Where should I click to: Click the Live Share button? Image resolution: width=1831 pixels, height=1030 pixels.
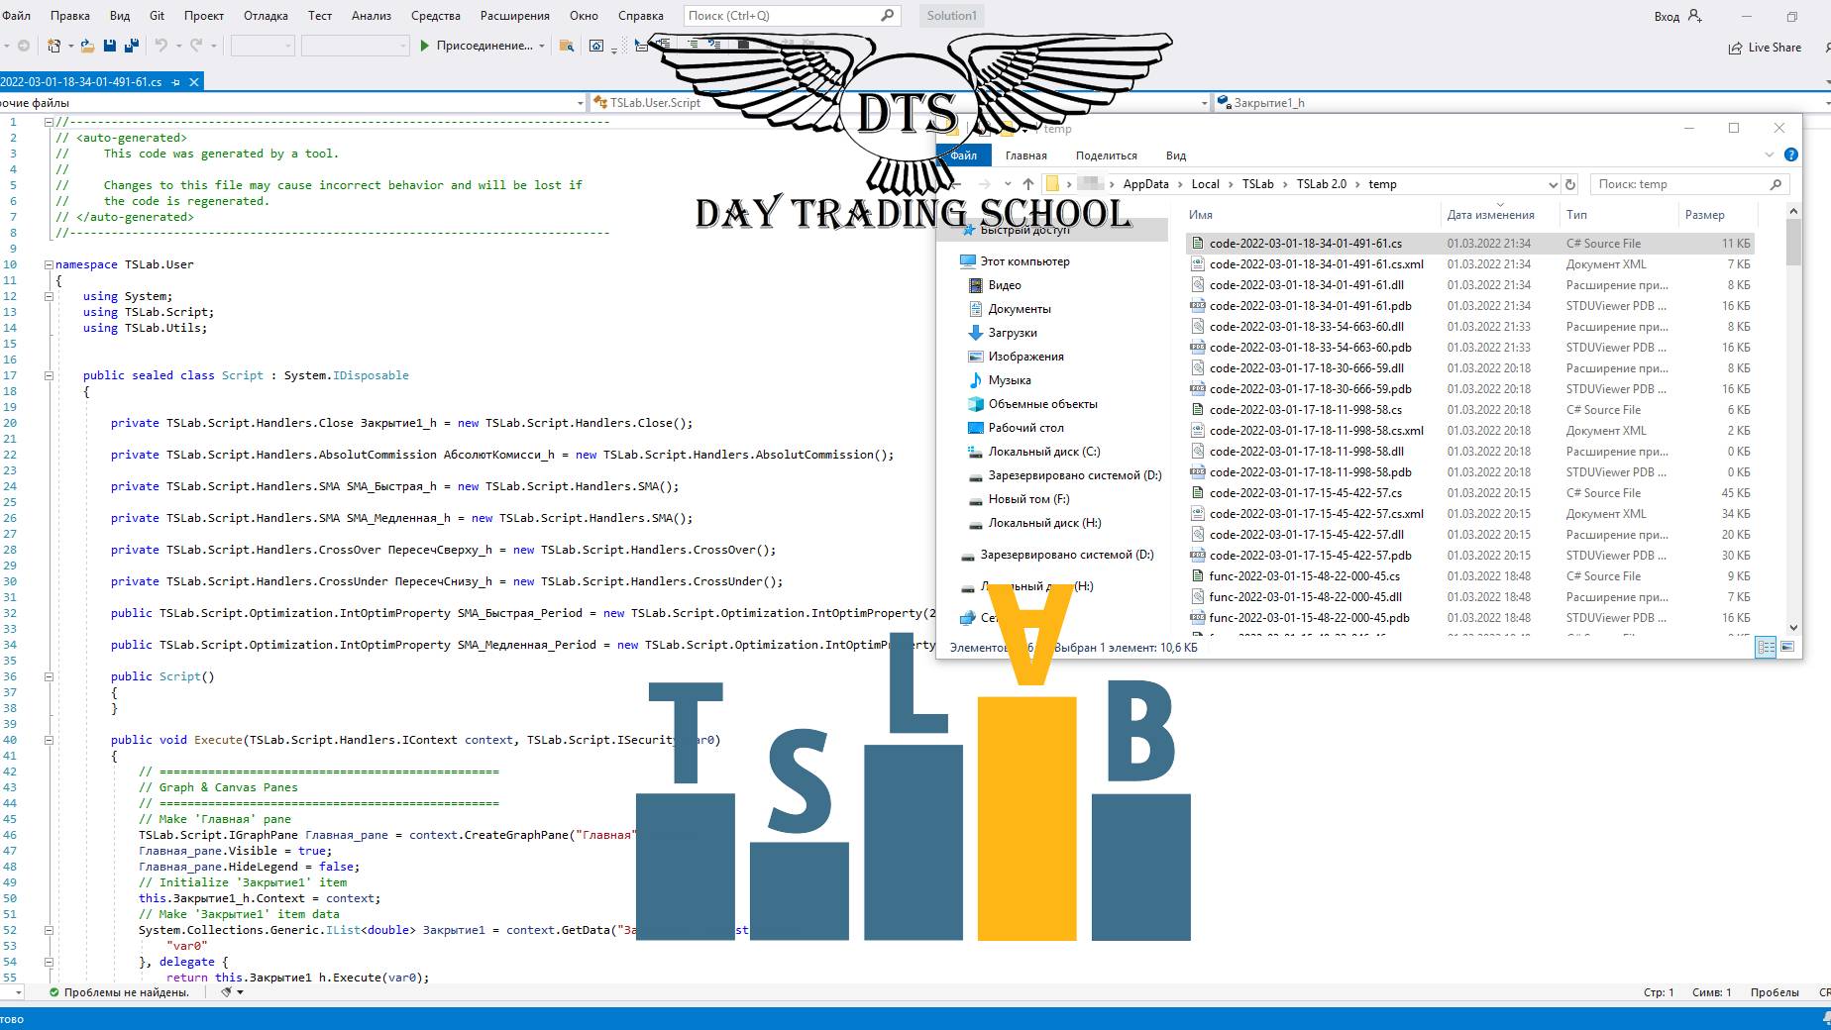click(1765, 48)
